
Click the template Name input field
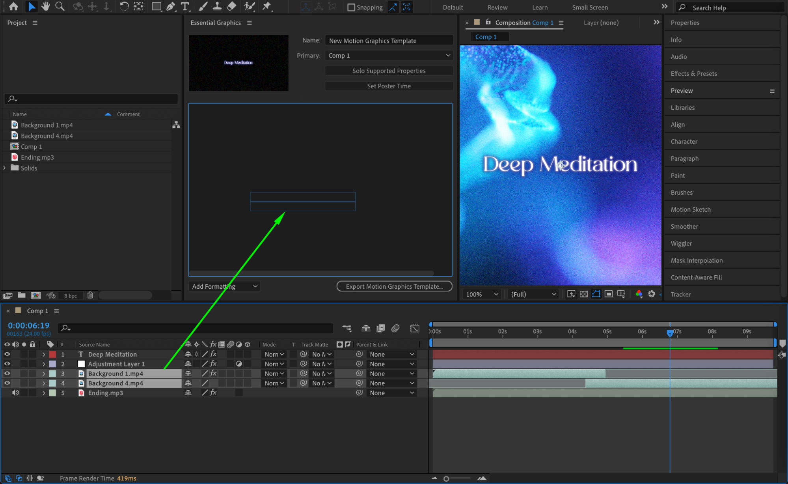[389, 41]
